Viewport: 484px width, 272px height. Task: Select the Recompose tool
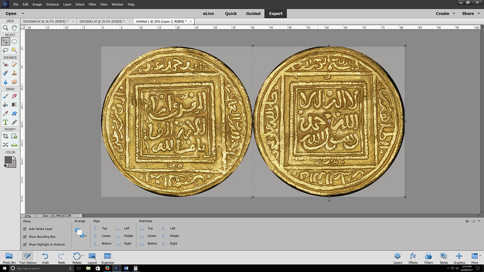click(x=14, y=136)
